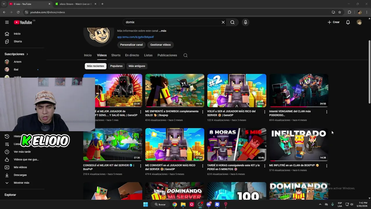371x209 pixels.
Task: Click the YouTube logo
Action: (x=23, y=22)
